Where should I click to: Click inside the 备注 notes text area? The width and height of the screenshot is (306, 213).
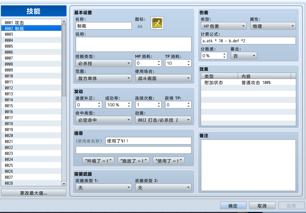click(x=248, y=165)
